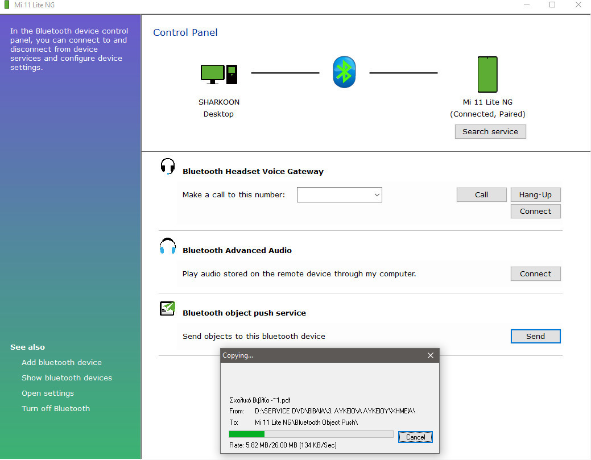Click the "(Connected, Paired)" status text
This screenshot has width=591, height=460.
click(x=487, y=114)
